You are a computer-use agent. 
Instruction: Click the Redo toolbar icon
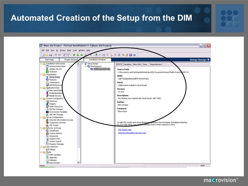point(60,55)
